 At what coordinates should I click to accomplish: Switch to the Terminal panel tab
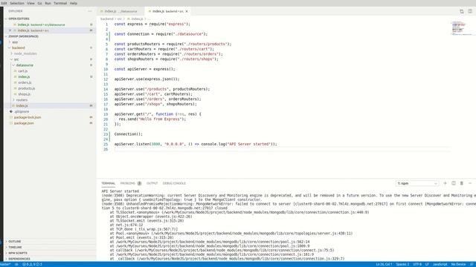(x=108, y=183)
